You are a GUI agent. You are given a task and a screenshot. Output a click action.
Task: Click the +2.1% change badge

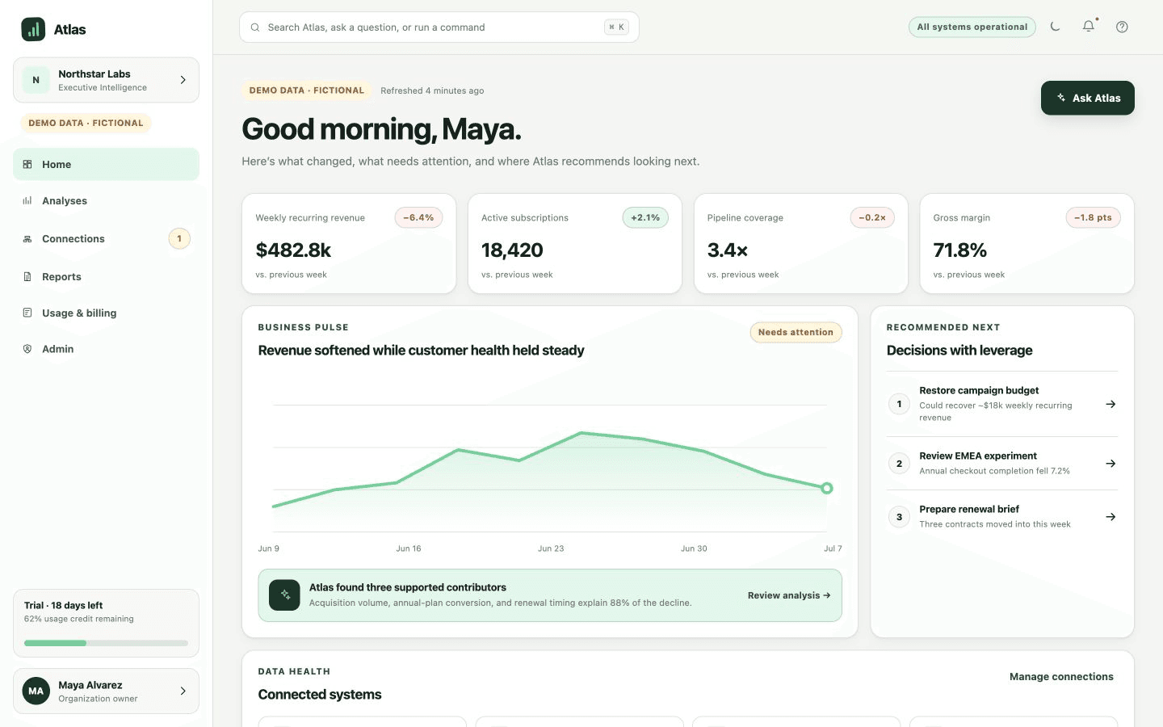[x=645, y=218]
